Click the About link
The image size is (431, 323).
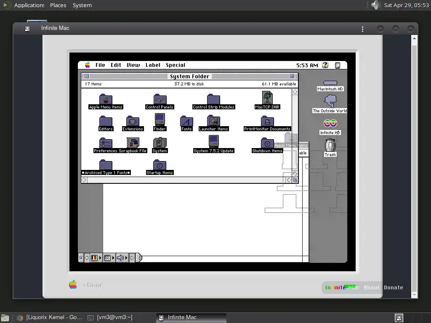coord(371,288)
